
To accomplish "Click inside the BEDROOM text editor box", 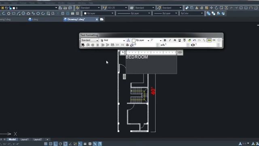I will point(151,64).
